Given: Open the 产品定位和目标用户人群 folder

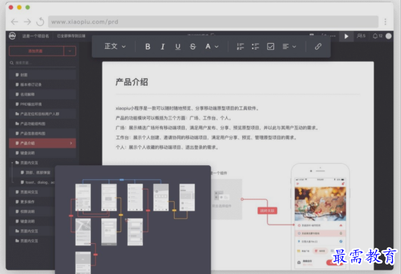Looking at the screenshot, I should pyautogui.click(x=43, y=114).
